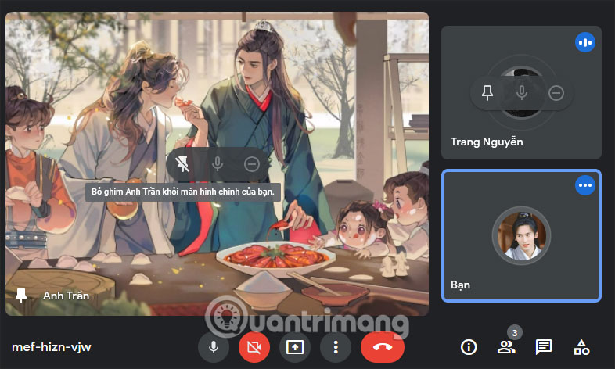
Task: Click the Trang Nguyễn name label
Action: [487, 142]
